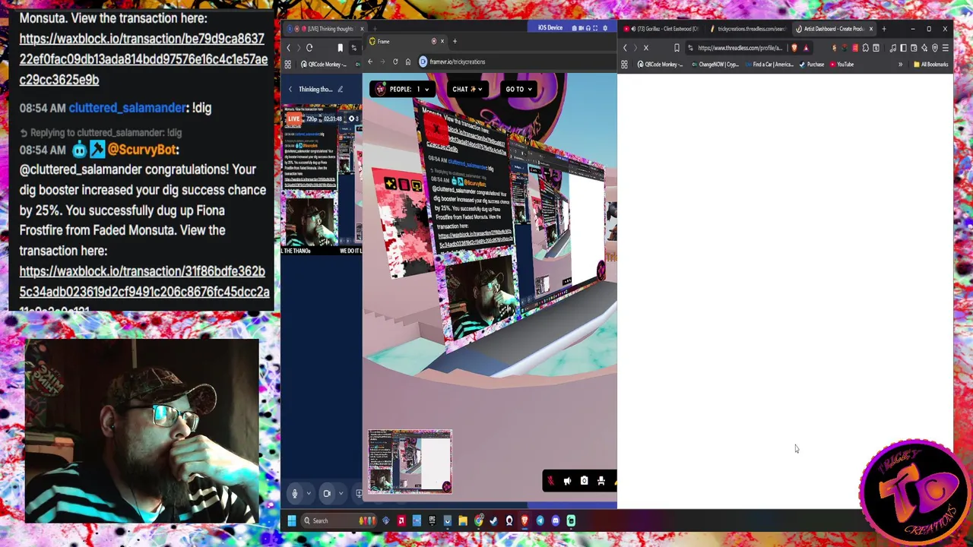Open Brave Rewards triangle icon

(806, 47)
